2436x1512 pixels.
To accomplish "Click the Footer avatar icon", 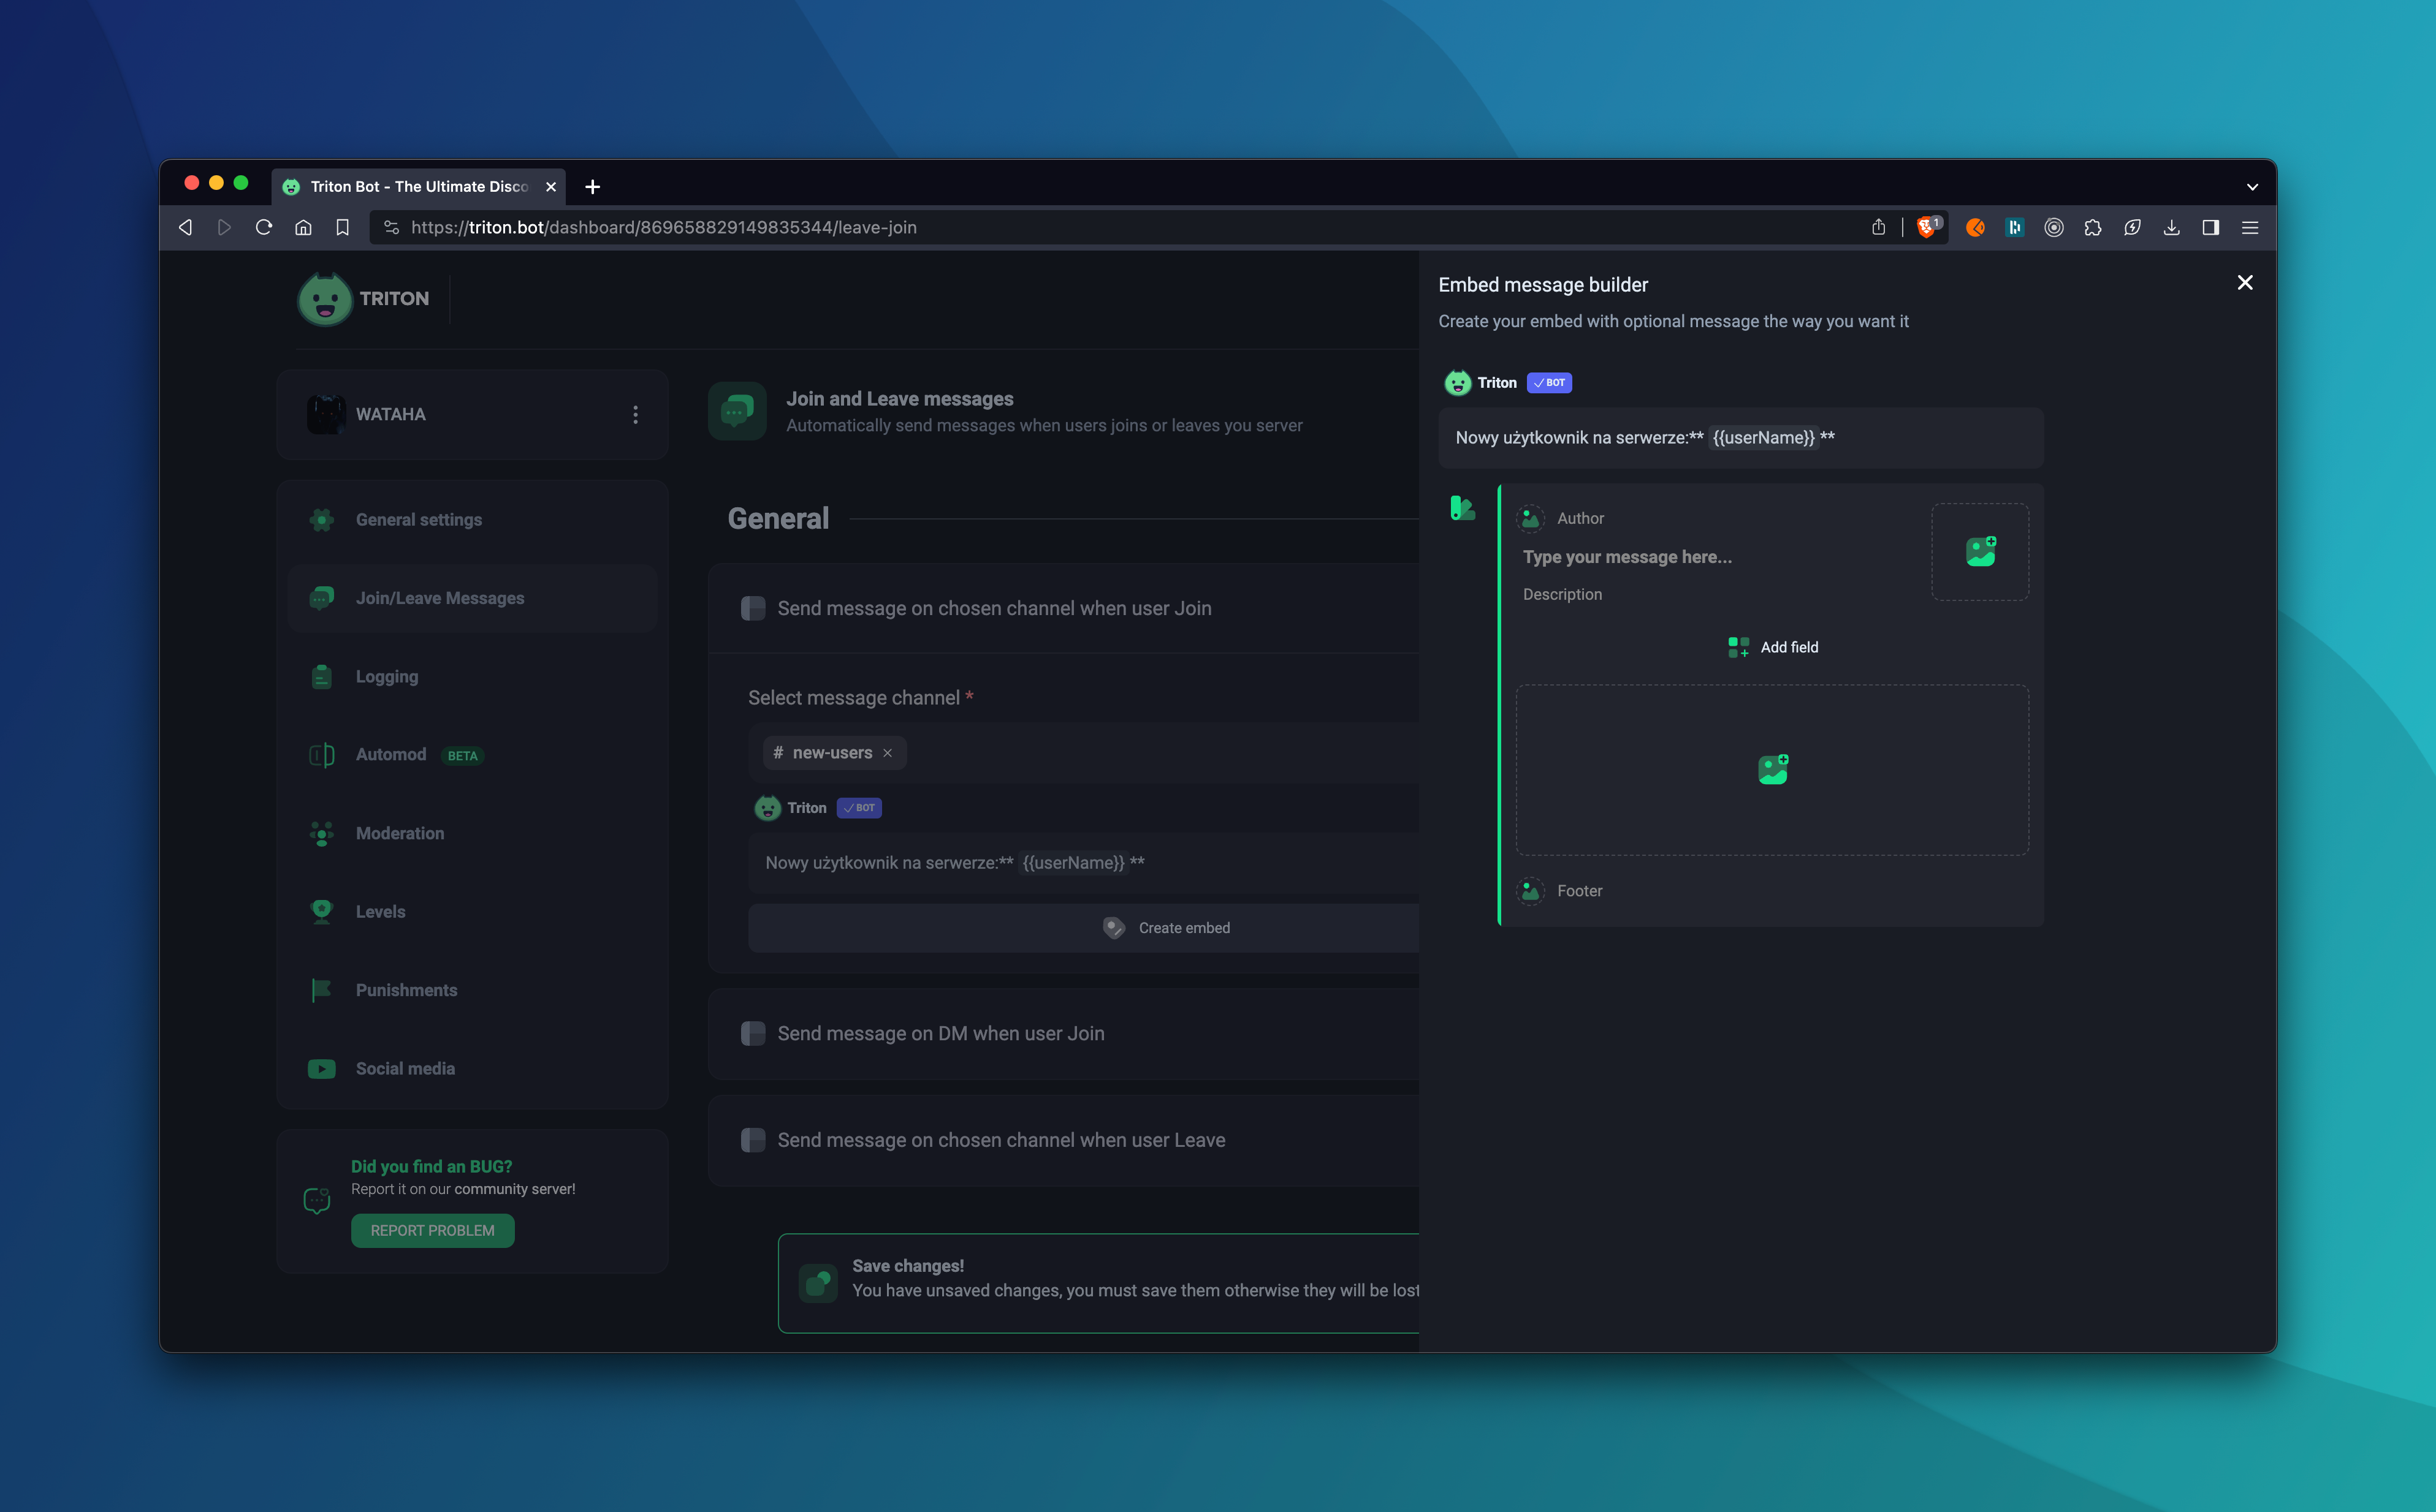I will [1529, 890].
